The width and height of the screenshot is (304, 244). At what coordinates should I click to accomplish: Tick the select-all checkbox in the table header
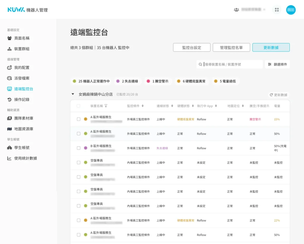point(78,106)
